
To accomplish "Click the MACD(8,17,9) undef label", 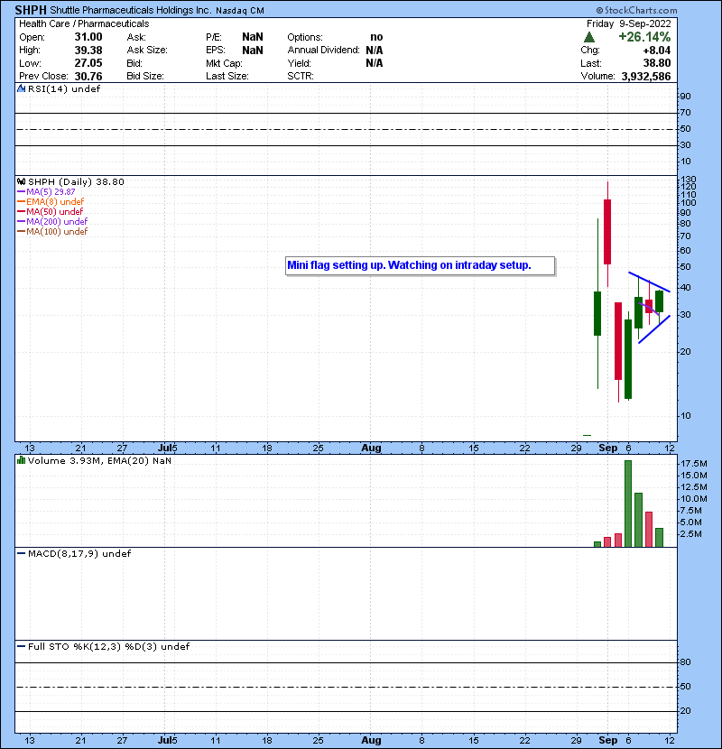I will point(79,554).
